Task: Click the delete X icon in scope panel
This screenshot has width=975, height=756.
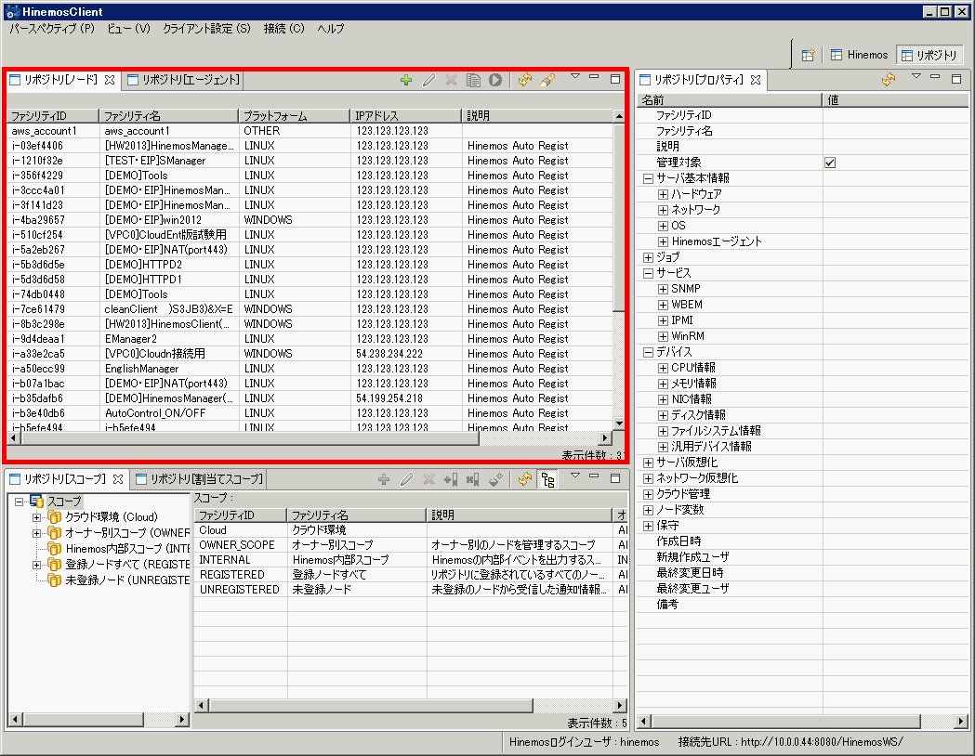Action: coord(428,479)
